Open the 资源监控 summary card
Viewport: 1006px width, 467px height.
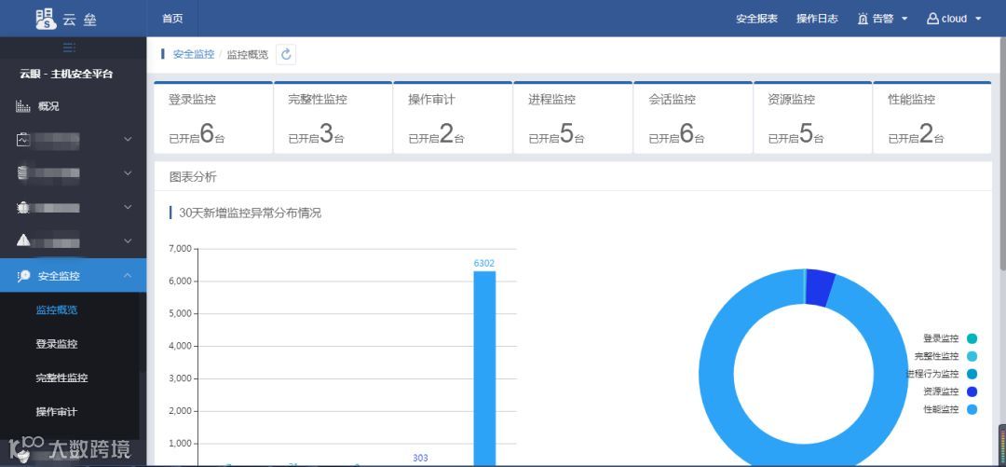tap(812, 118)
